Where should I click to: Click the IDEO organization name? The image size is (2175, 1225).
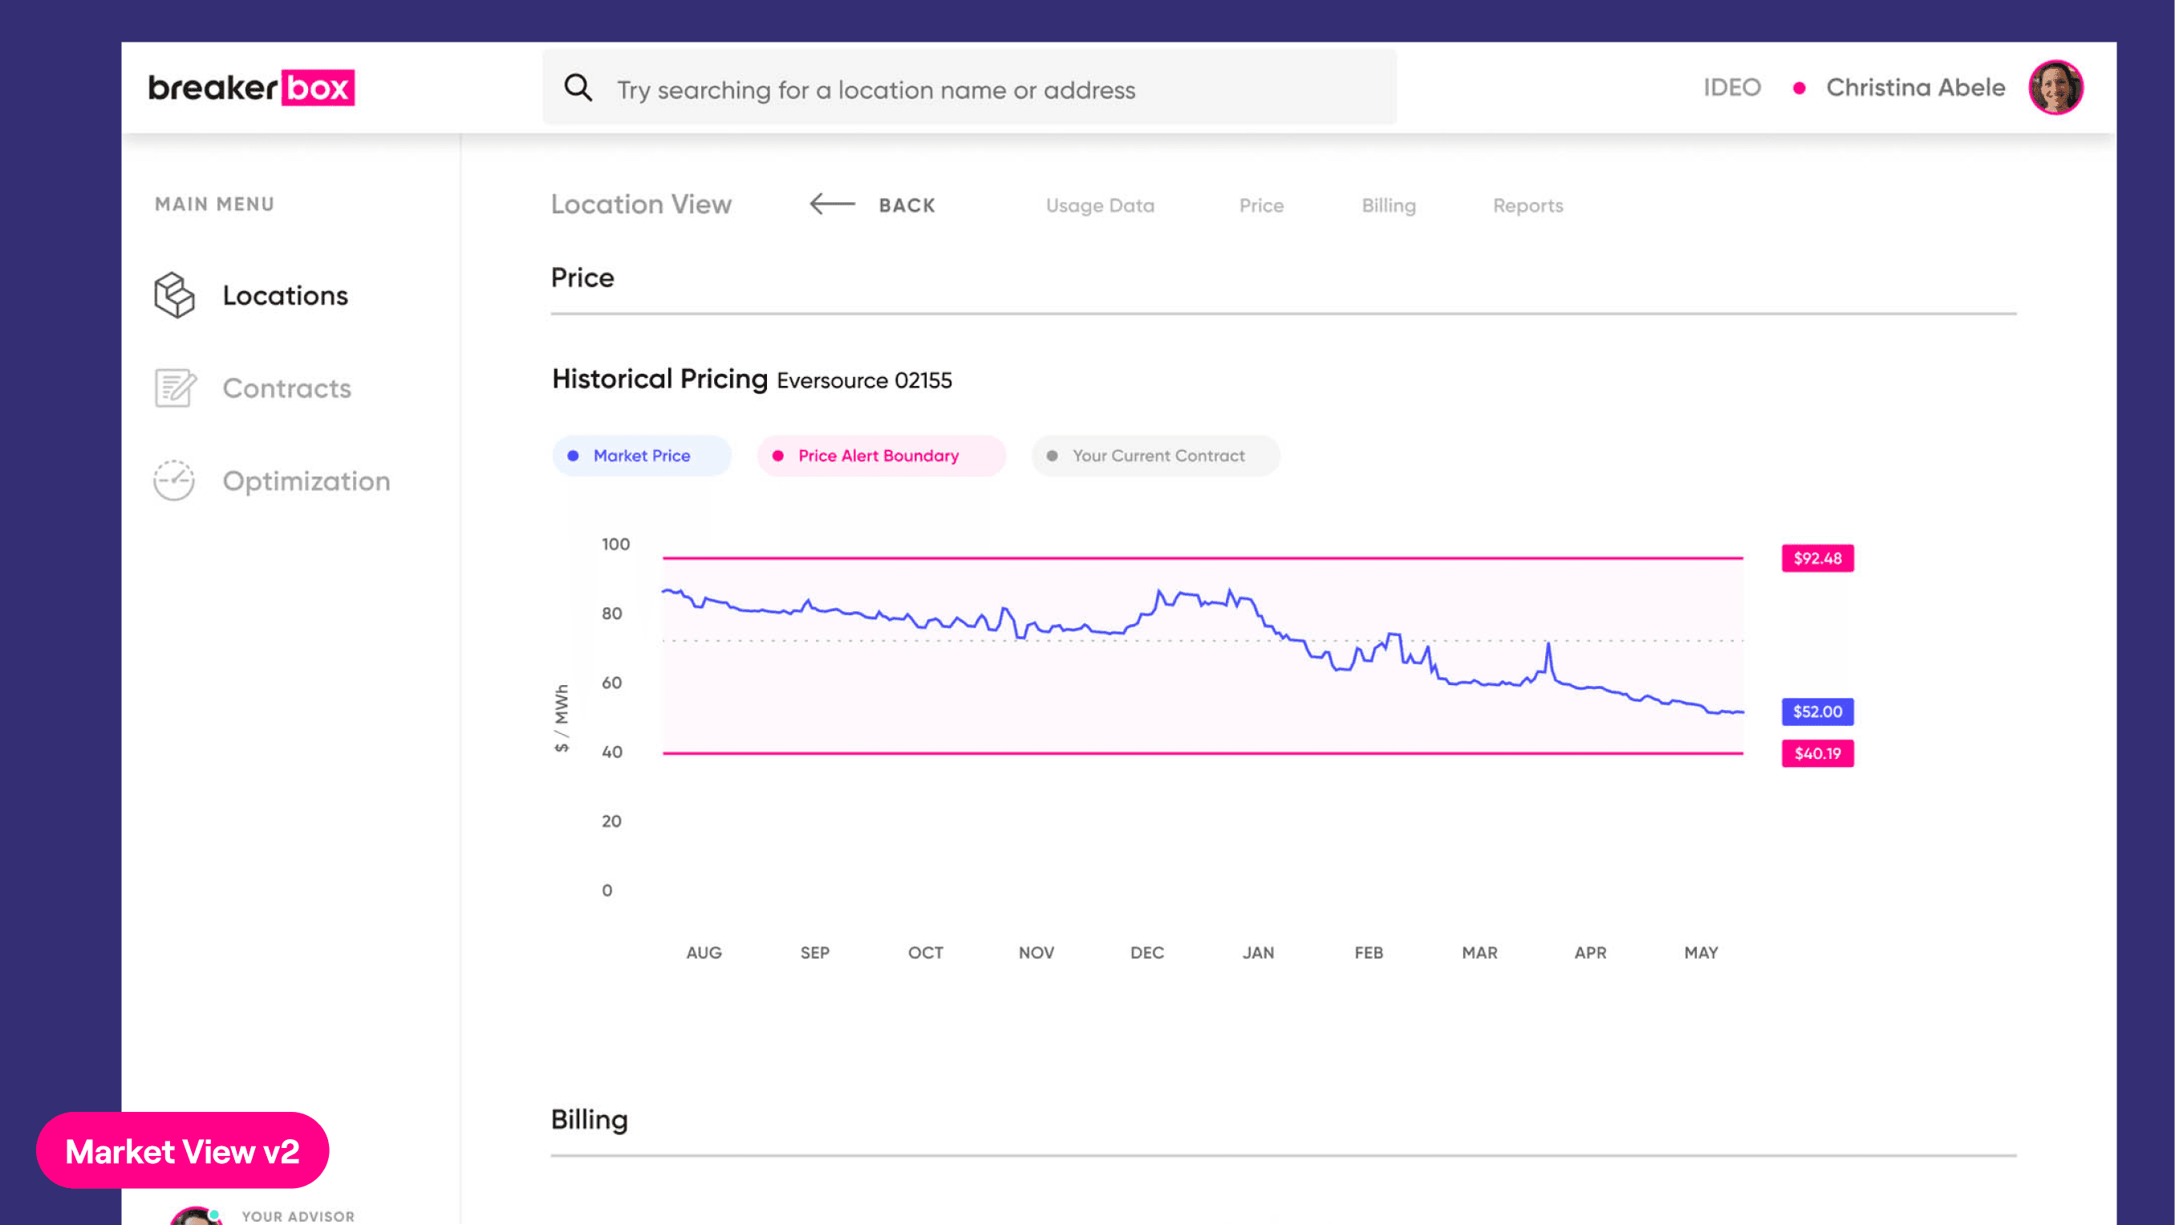(1731, 87)
